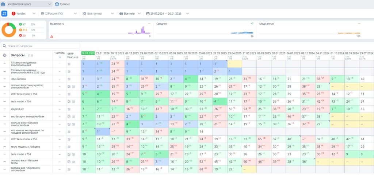Viewport: 374px width, 175px height.
Task: Select the 23.01.2026 date column header
Action: 103,53
